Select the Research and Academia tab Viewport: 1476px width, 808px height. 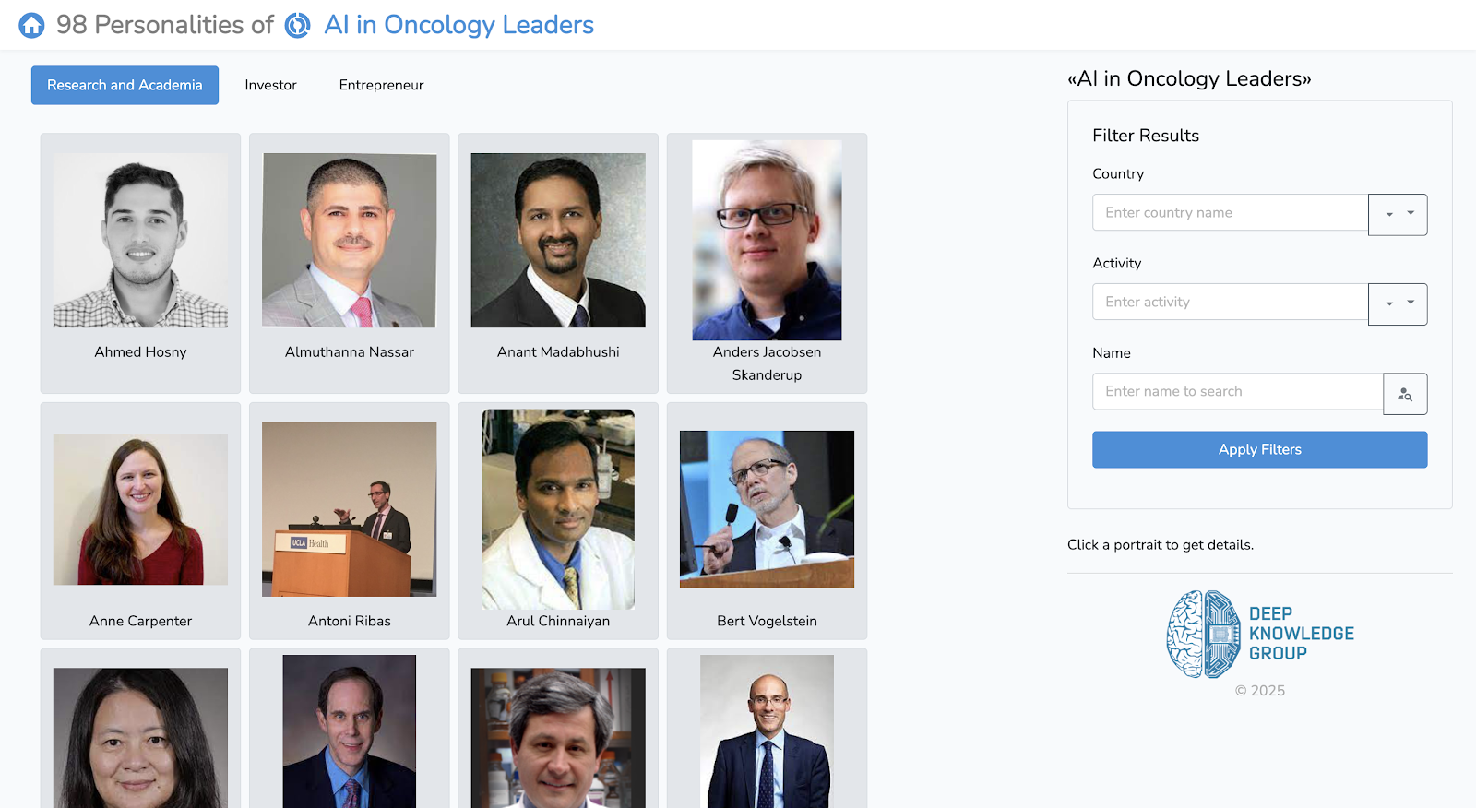125,85
